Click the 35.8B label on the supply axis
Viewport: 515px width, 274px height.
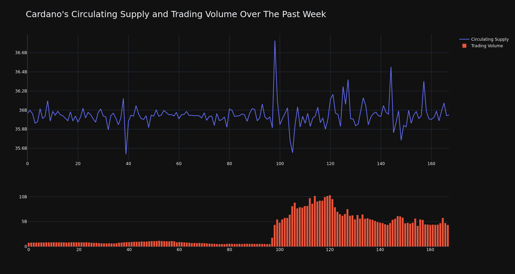point(21,129)
